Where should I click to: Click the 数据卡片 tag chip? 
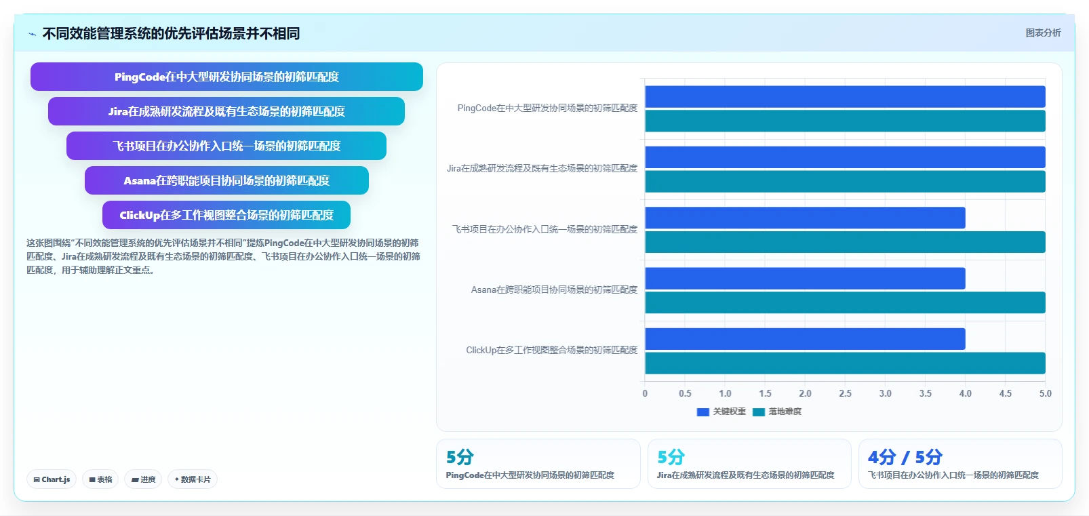[193, 479]
